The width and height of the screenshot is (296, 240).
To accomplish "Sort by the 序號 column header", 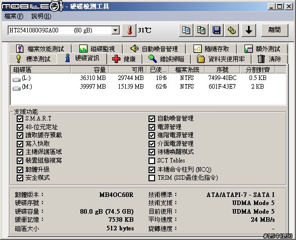I will [x=222, y=70].
